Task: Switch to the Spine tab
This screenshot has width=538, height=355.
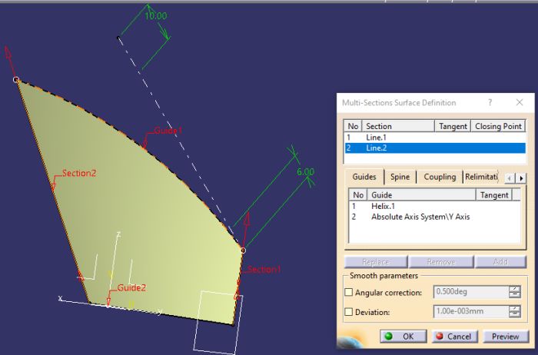Action: tap(398, 177)
